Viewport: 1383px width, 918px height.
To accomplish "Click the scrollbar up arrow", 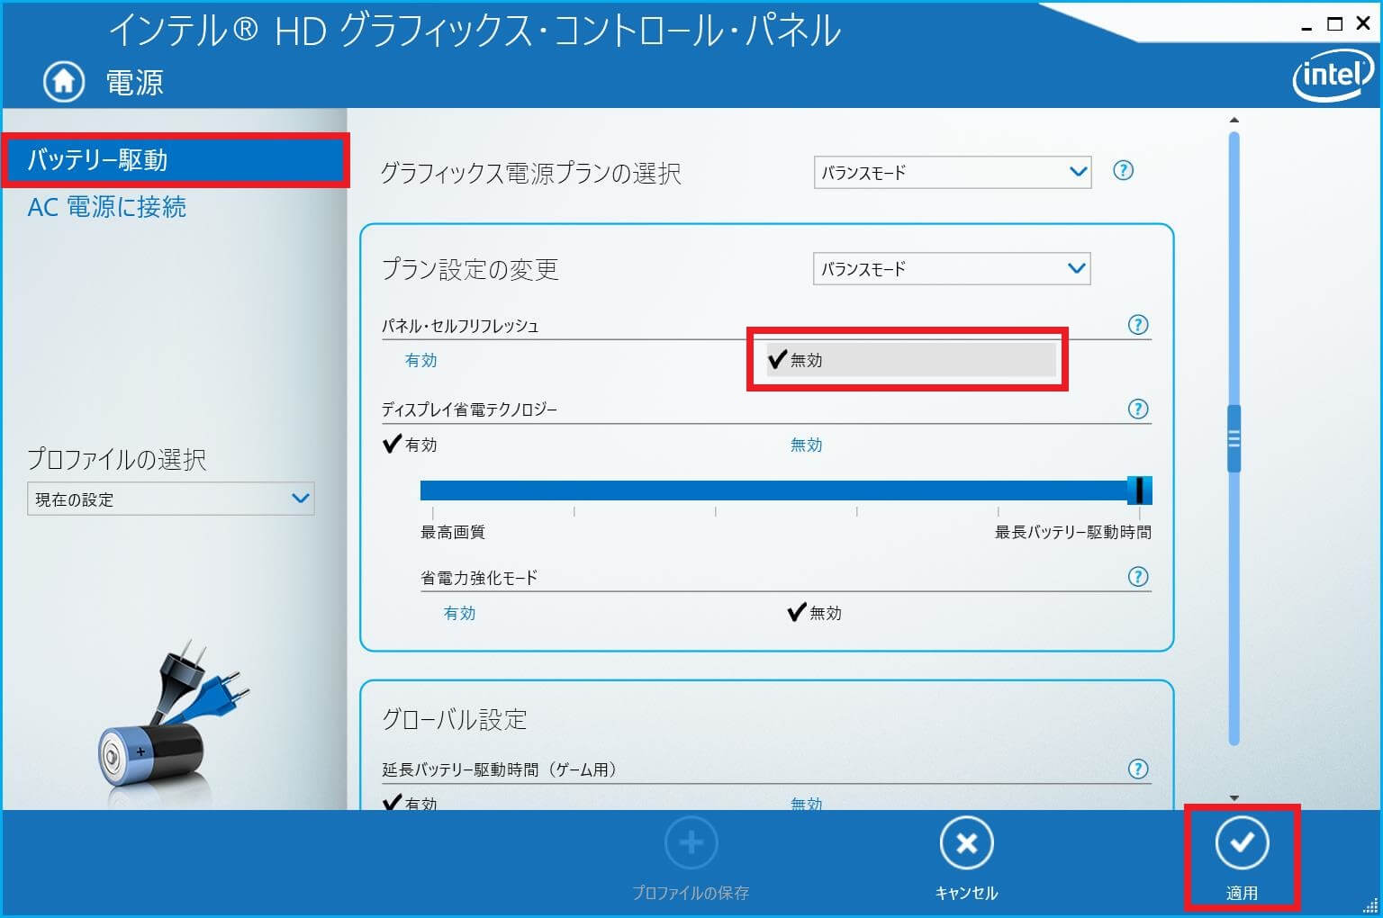I will pyautogui.click(x=1234, y=120).
